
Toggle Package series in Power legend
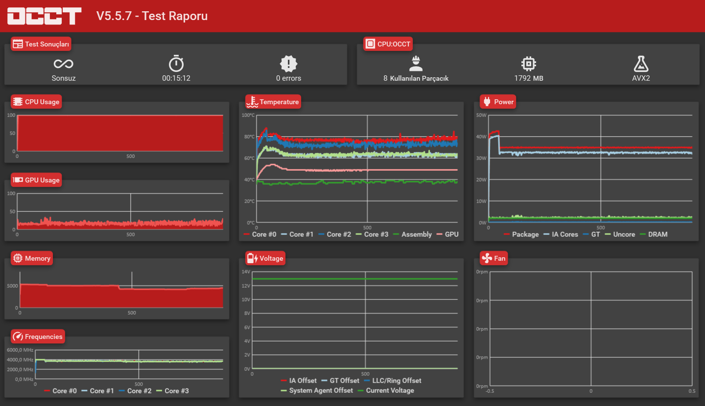[521, 234]
